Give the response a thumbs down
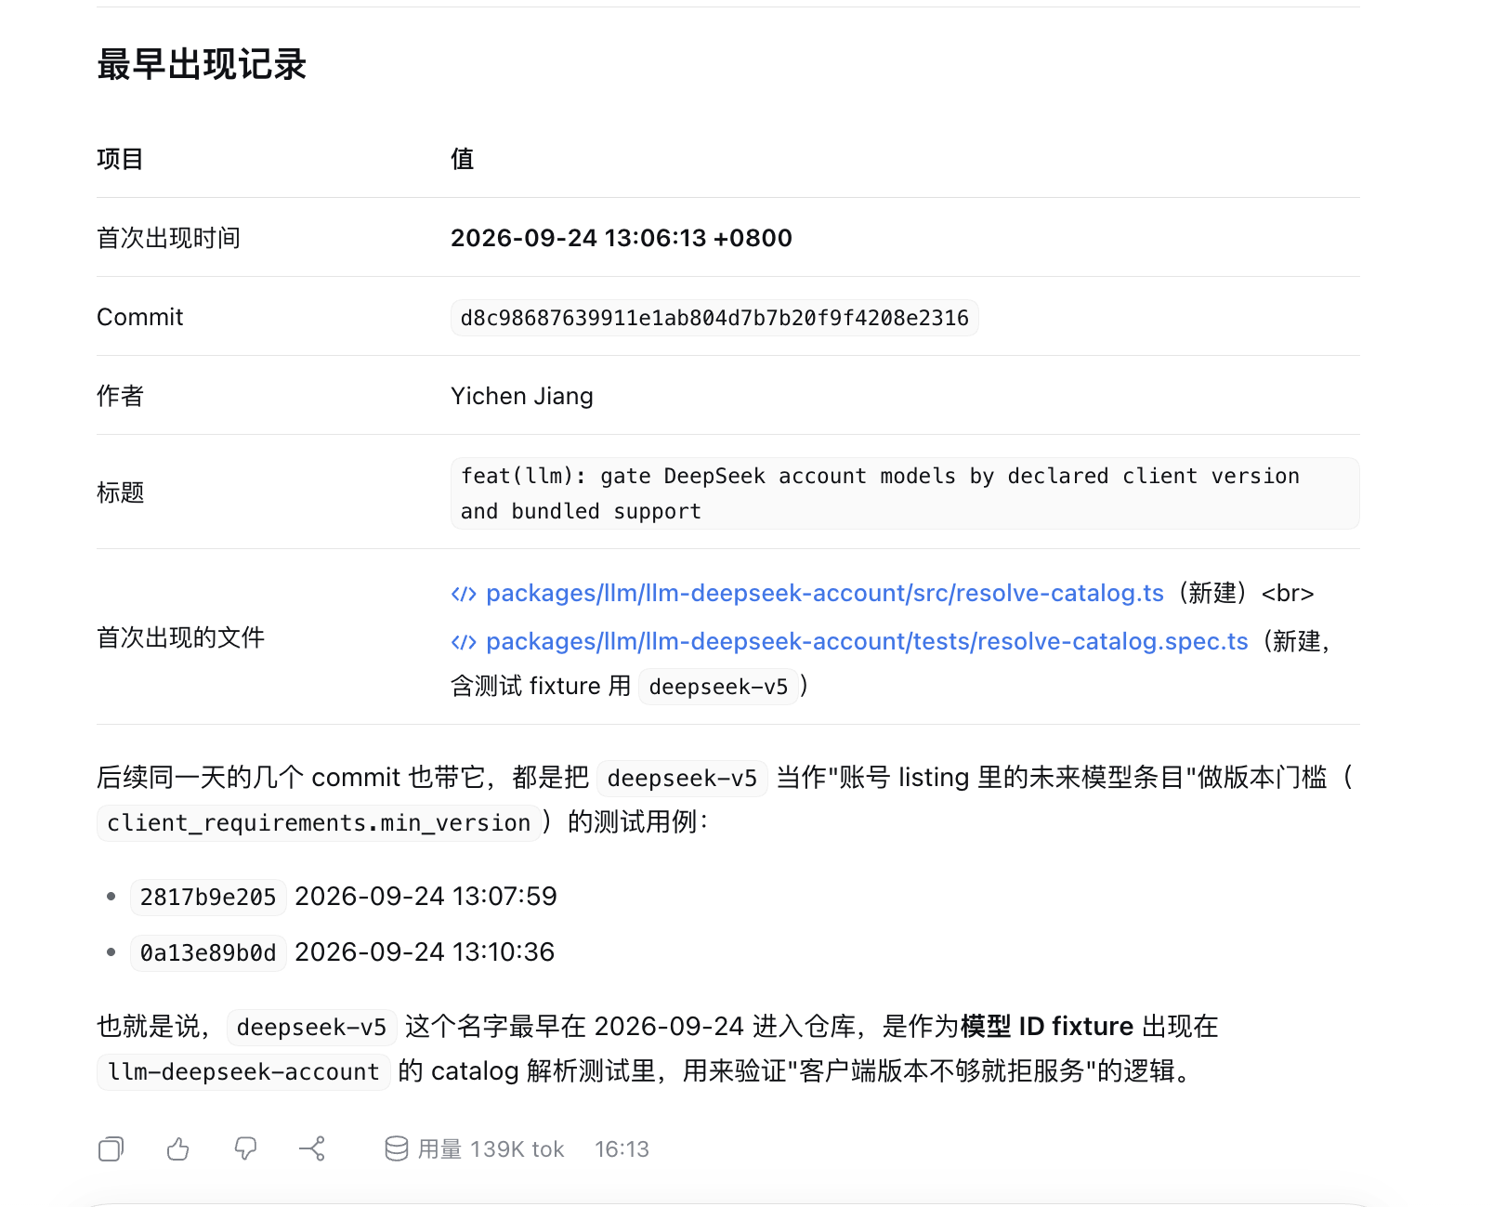1493x1207 pixels. coord(245,1149)
